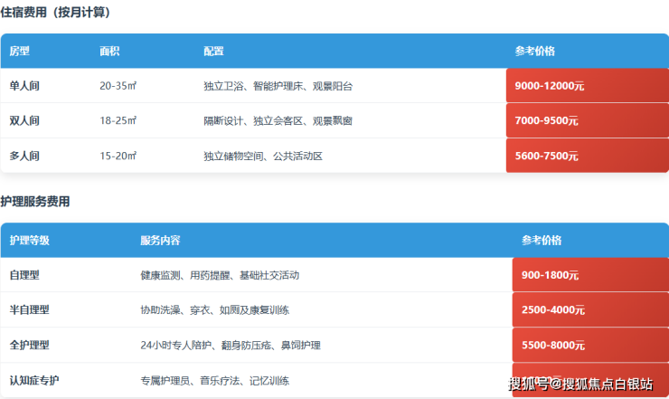Select the 配置 column header
669x399 pixels.
click(x=213, y=52)
